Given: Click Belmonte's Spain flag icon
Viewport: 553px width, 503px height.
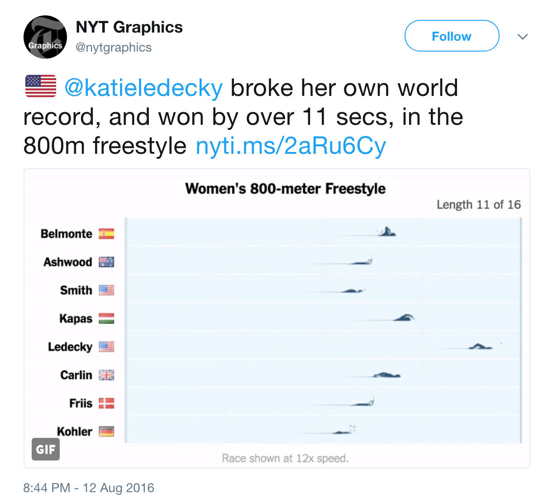Looking at the screenshot, I should point(106,234).
